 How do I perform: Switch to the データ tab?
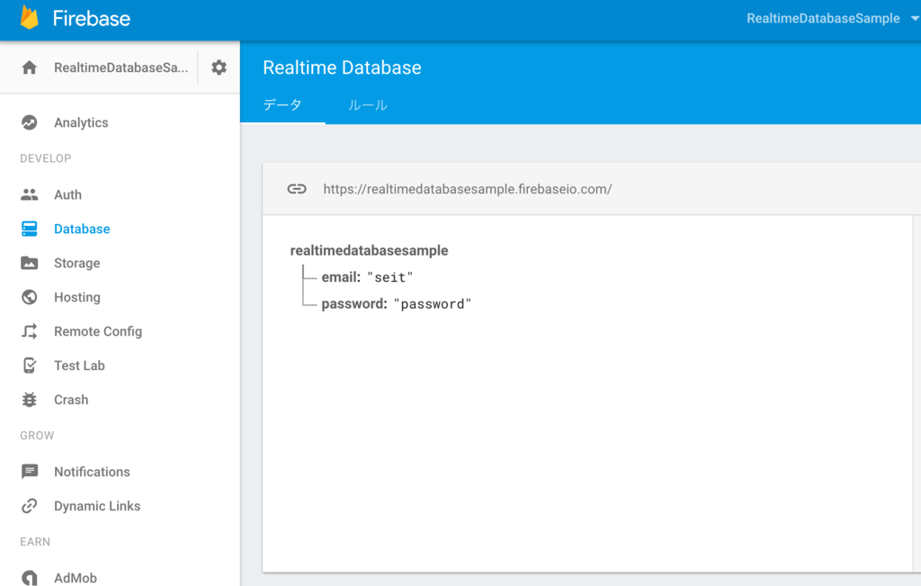click(282, 104)
